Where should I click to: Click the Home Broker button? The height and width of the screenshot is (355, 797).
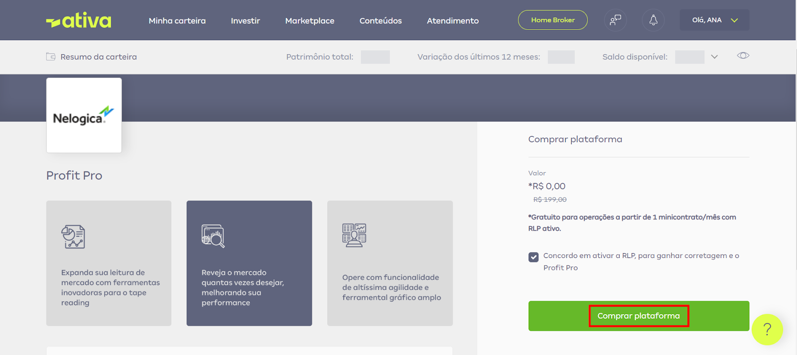pyautogui.click(x=553, y=20)
